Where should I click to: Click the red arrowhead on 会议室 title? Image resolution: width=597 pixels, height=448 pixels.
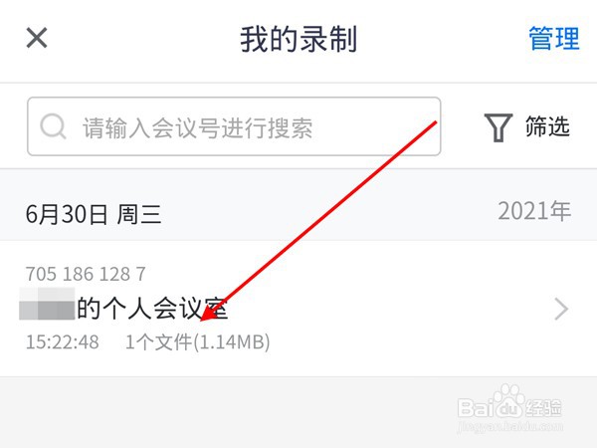click(x=209, y=313)
